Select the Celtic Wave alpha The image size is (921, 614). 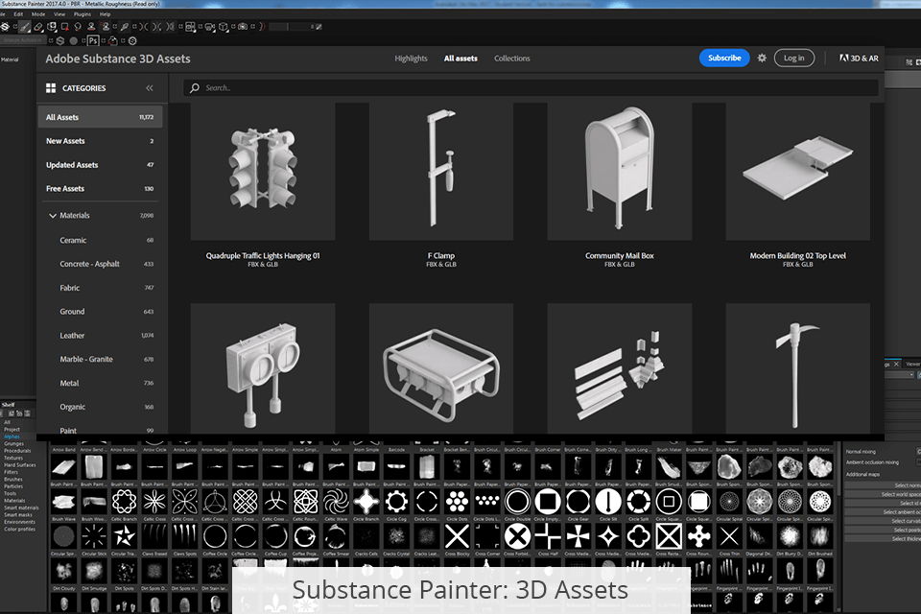click(x=336, y=501)
